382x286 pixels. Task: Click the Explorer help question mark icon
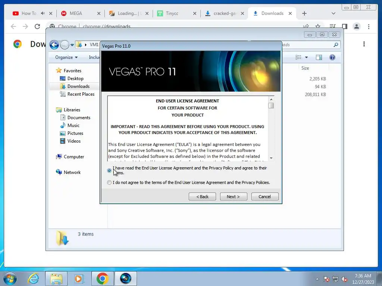point(332,57)
